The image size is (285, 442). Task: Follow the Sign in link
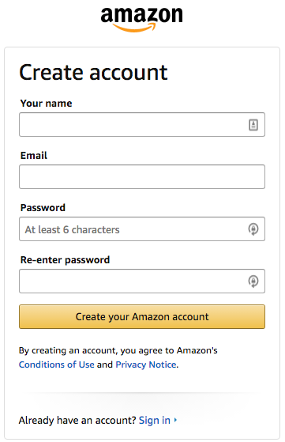tap(155, 421)
